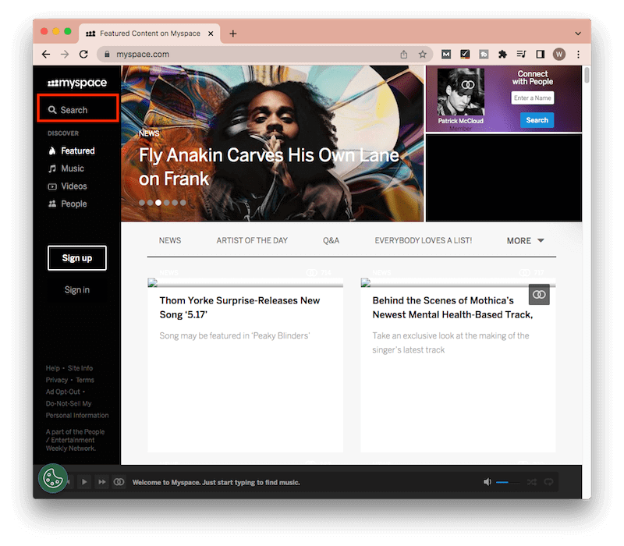This screenshot has width=624, height=546.
Task: Select the Q&A navigation tab
Action: pyautogui.click(x=331, y=240)
